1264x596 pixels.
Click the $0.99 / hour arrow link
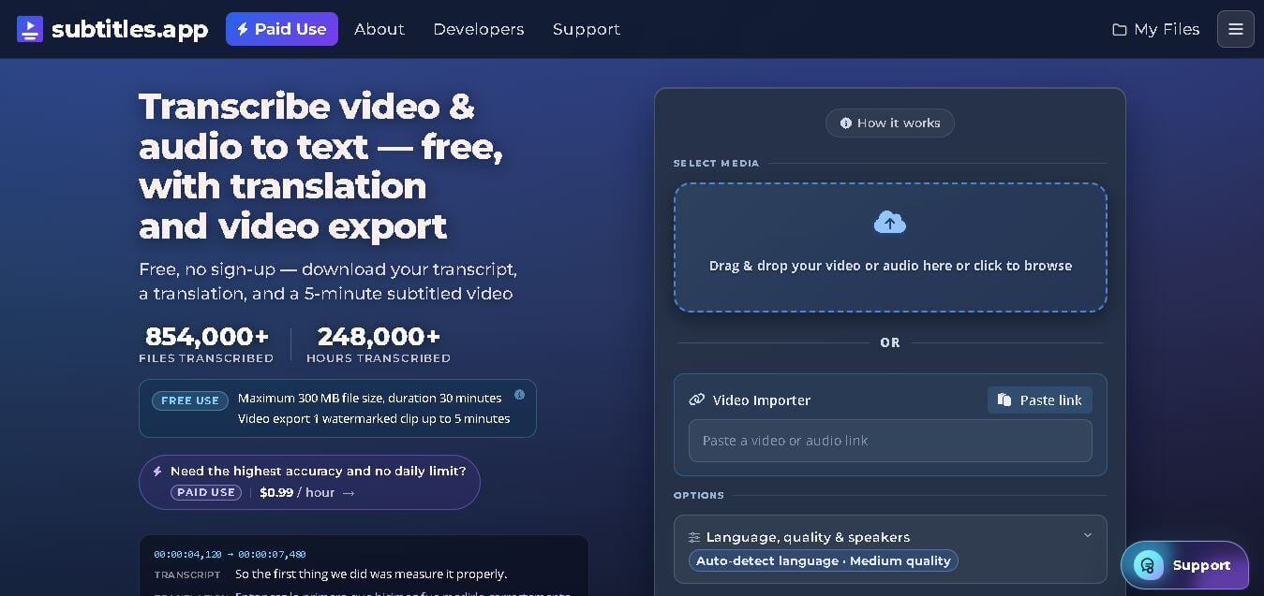tap(307, 492)
